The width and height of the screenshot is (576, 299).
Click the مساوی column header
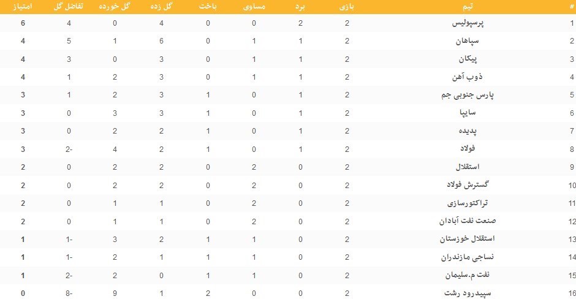(x=254, y=6)
